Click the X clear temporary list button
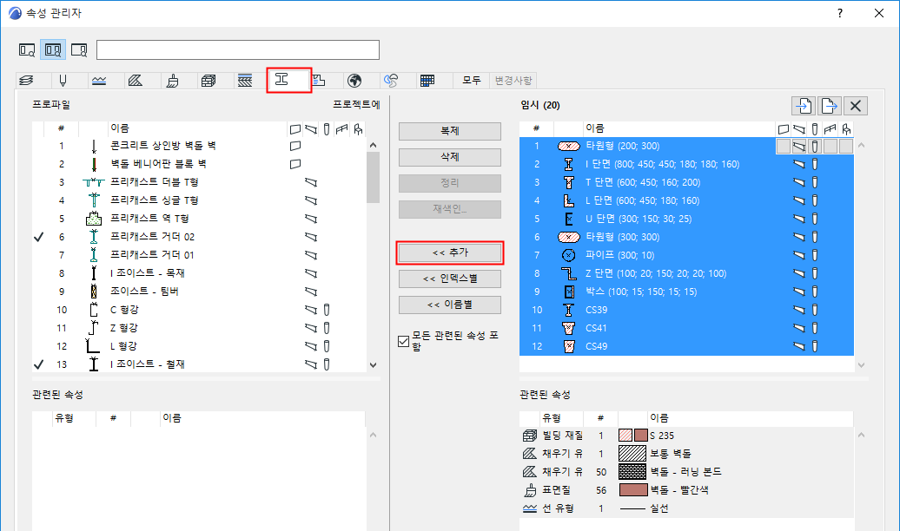 856,106
